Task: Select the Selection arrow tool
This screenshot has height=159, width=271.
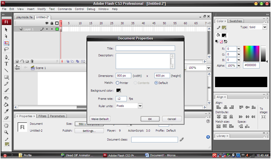Action: [x=6, y=30]
